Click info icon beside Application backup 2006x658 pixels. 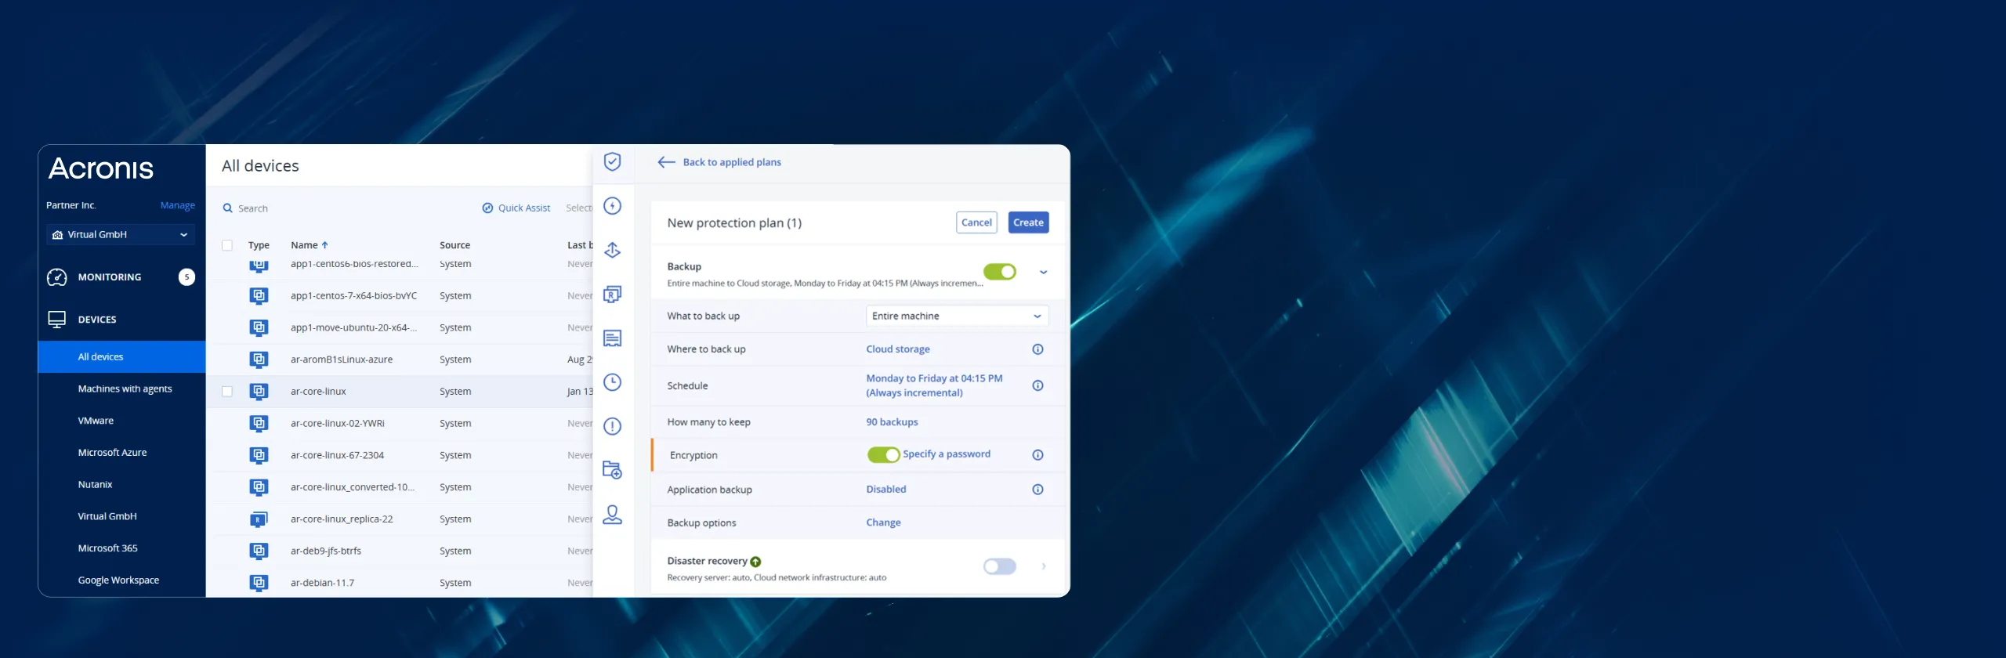click(x=1037, y=490)
